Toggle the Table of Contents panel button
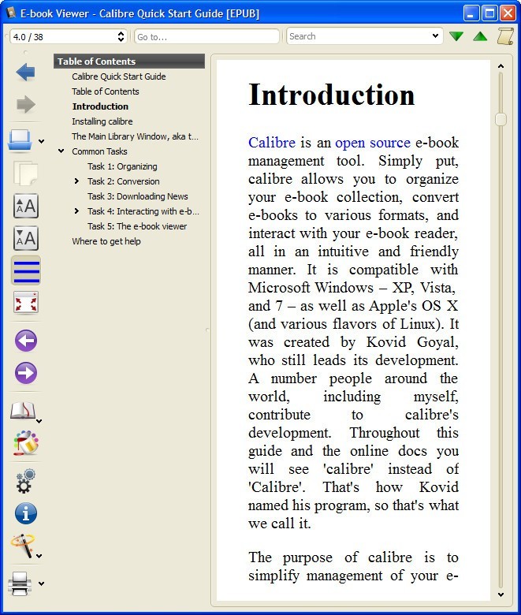 point(26,270)
